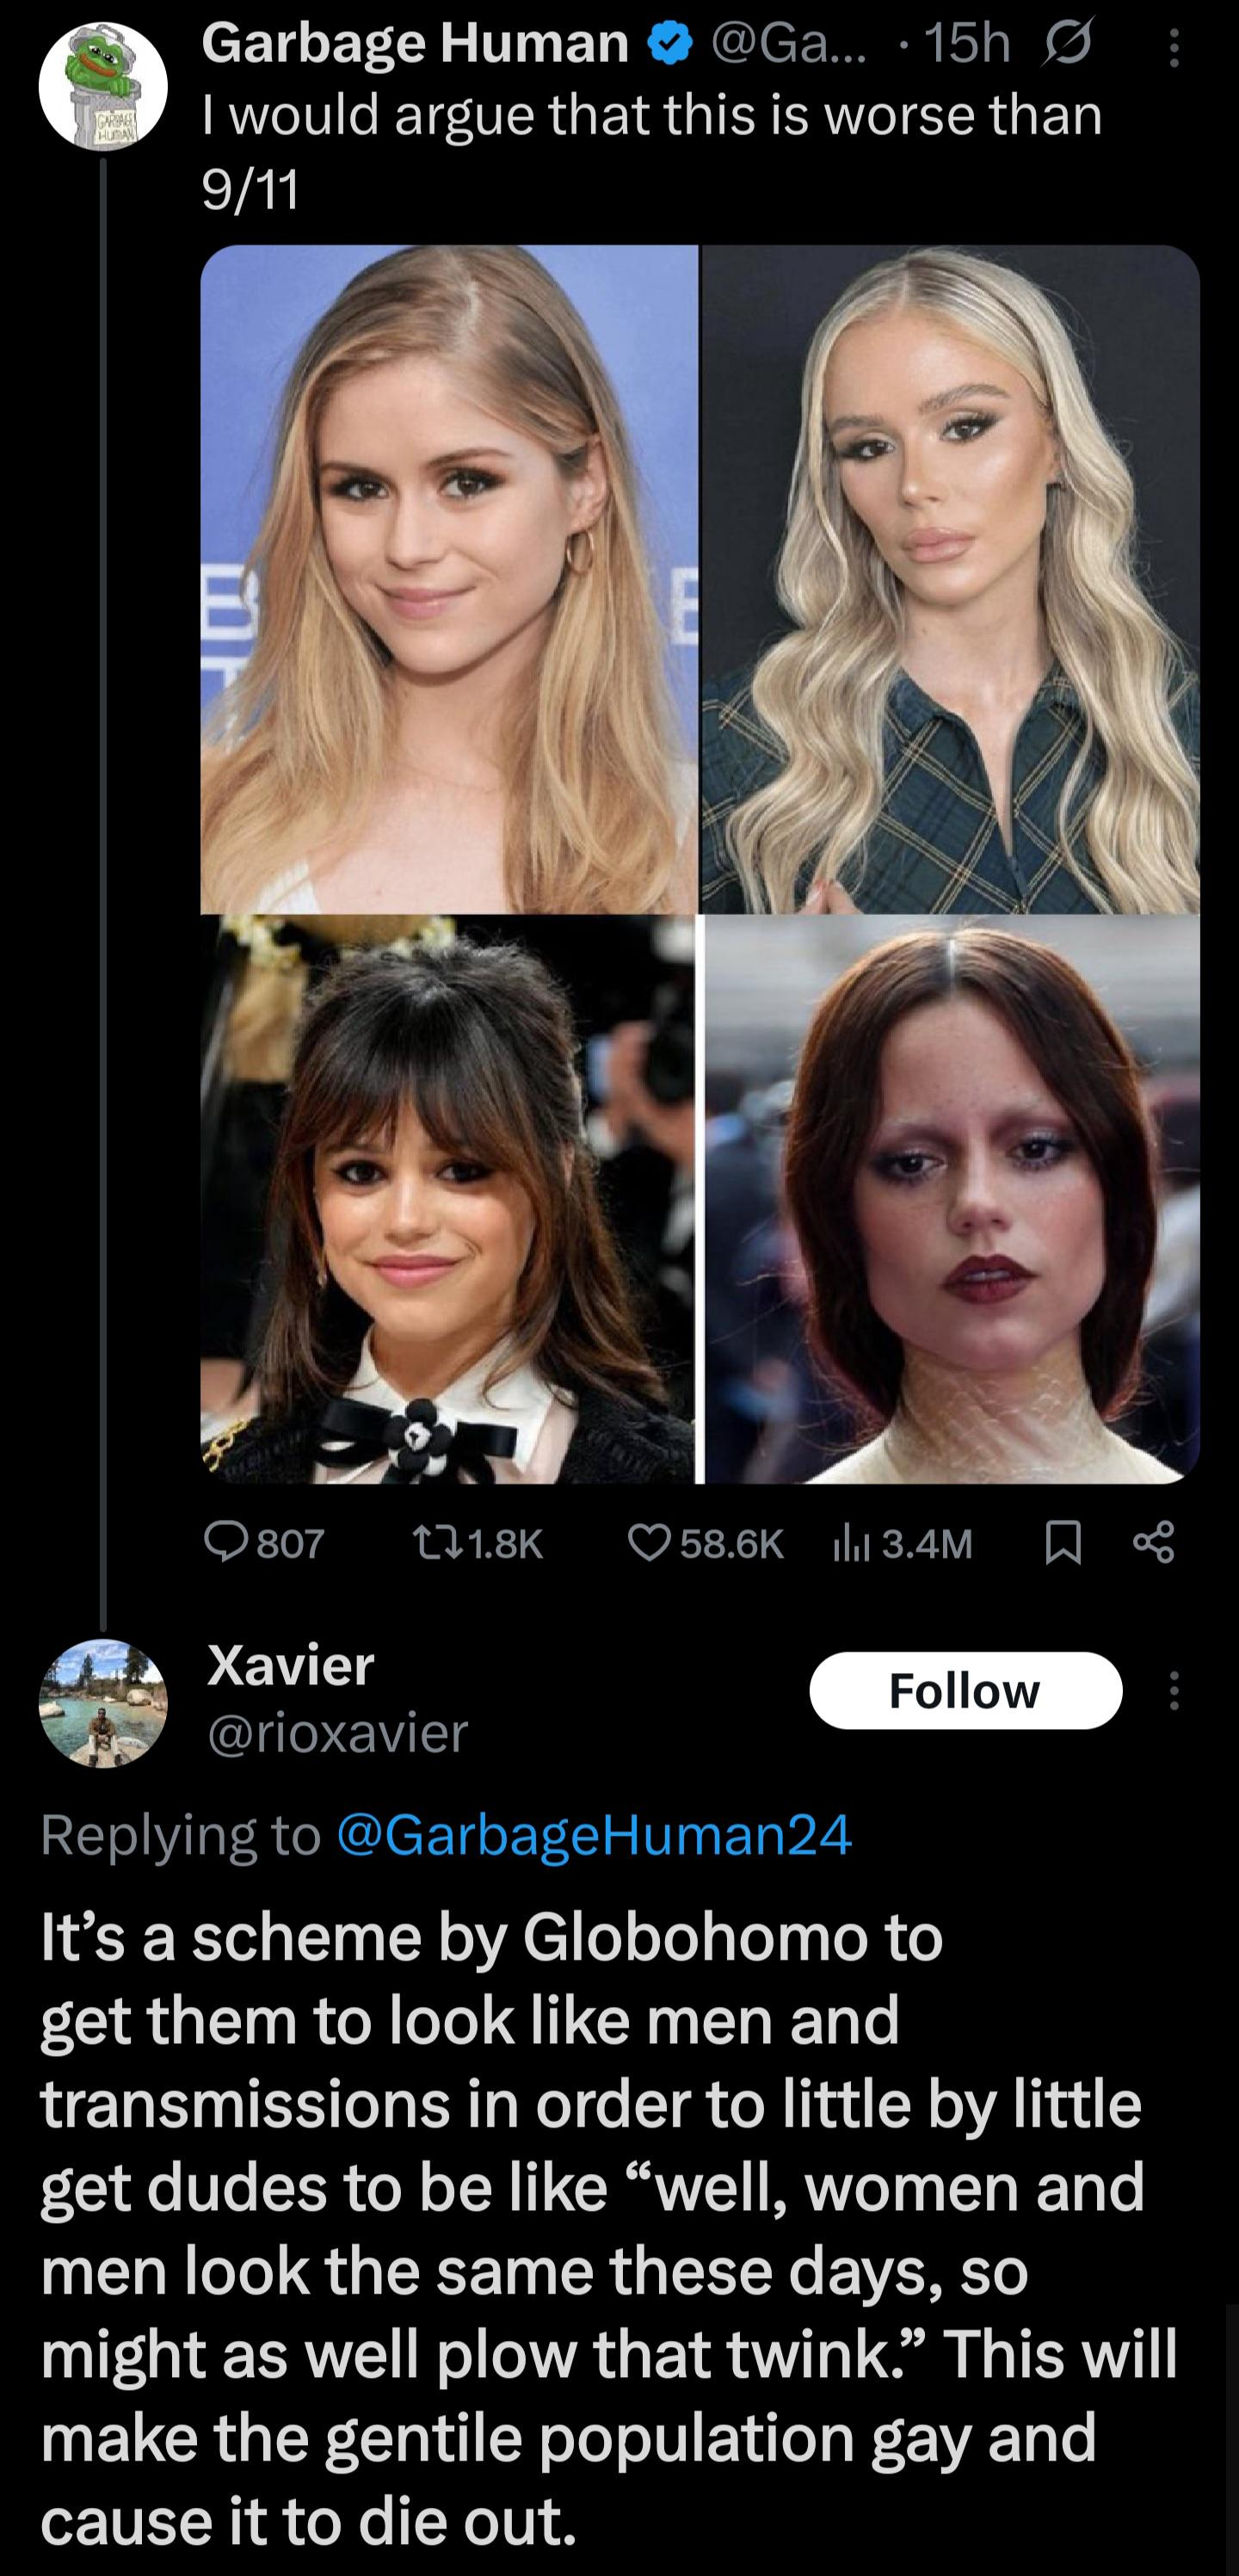Click the @rioxavier handle
The height and width of the screenshot is (2576, 1239).
pos(337,1732)
